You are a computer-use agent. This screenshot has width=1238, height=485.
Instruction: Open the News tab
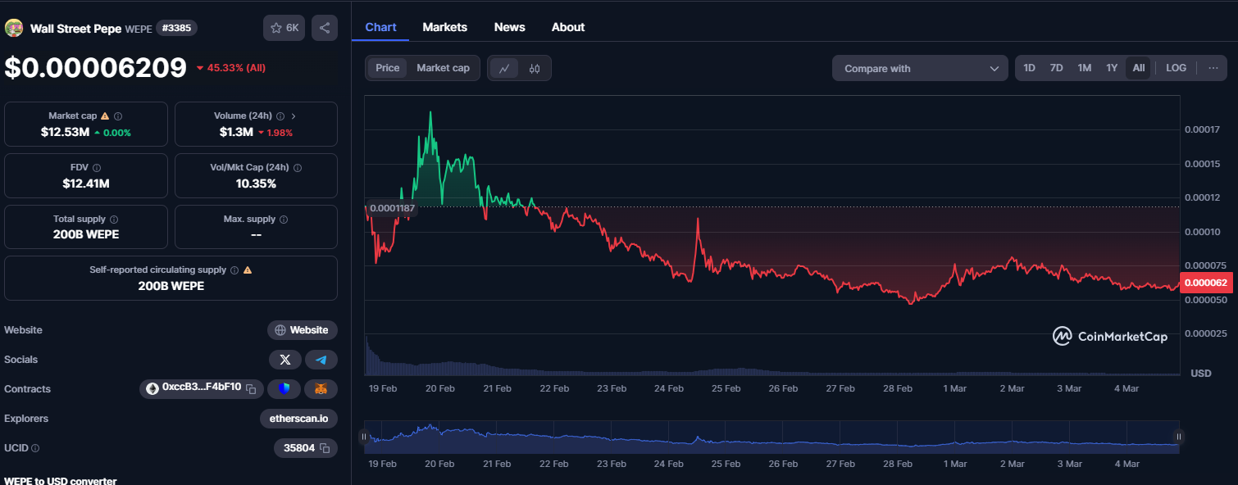pyautogui.click(x=509, y=27)
